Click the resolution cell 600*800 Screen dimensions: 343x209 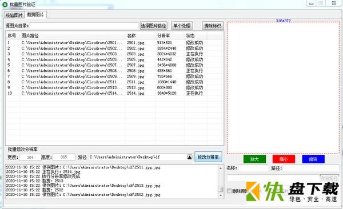click(165, 88)
